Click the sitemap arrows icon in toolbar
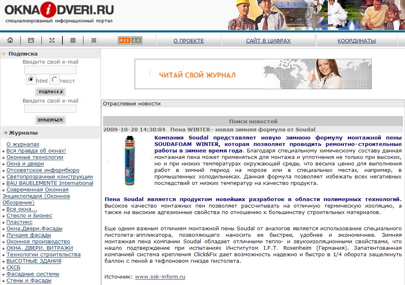 pos(52,40)
